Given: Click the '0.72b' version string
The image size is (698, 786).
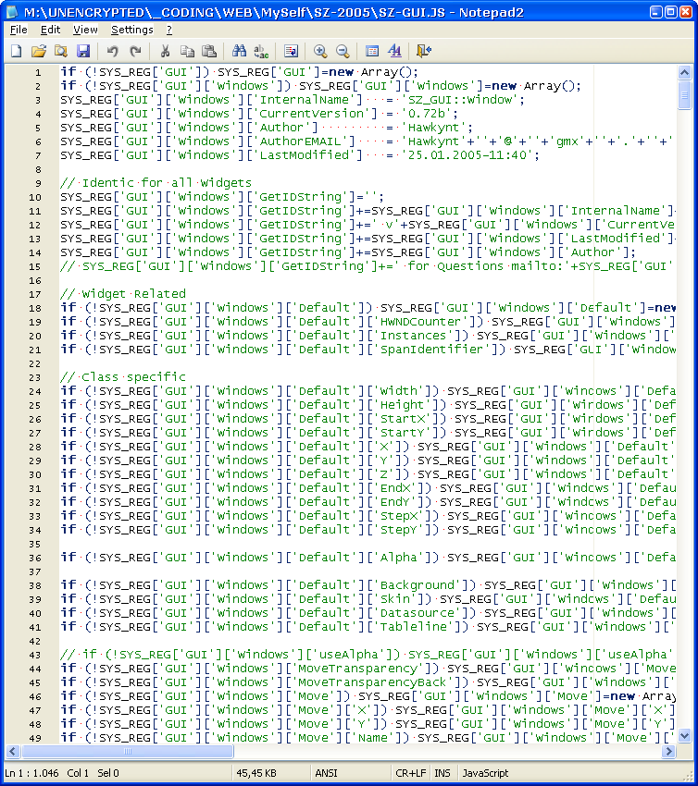Looking at the screenshot, I should (427, 114).
